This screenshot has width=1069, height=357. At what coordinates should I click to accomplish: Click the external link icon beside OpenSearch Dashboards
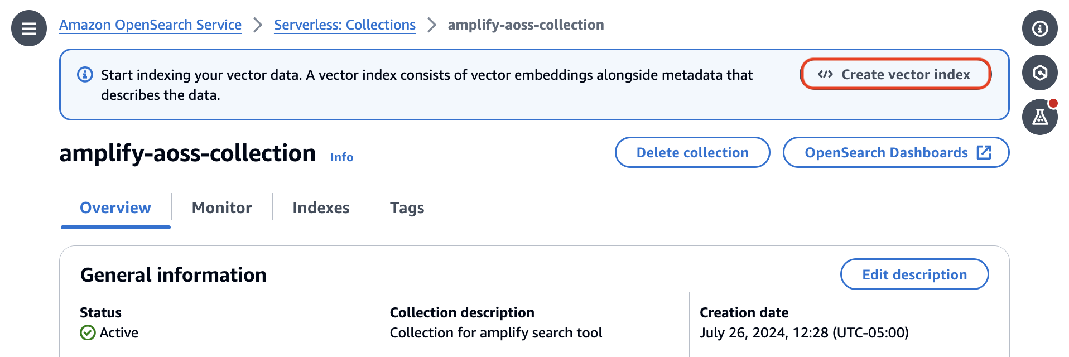coord(984,151)
